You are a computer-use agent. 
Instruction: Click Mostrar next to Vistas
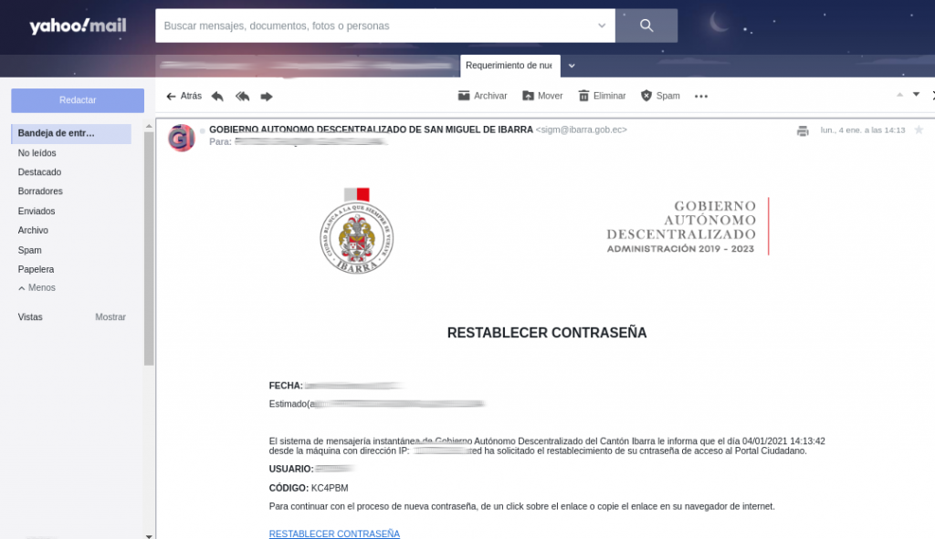coord(110,316)
